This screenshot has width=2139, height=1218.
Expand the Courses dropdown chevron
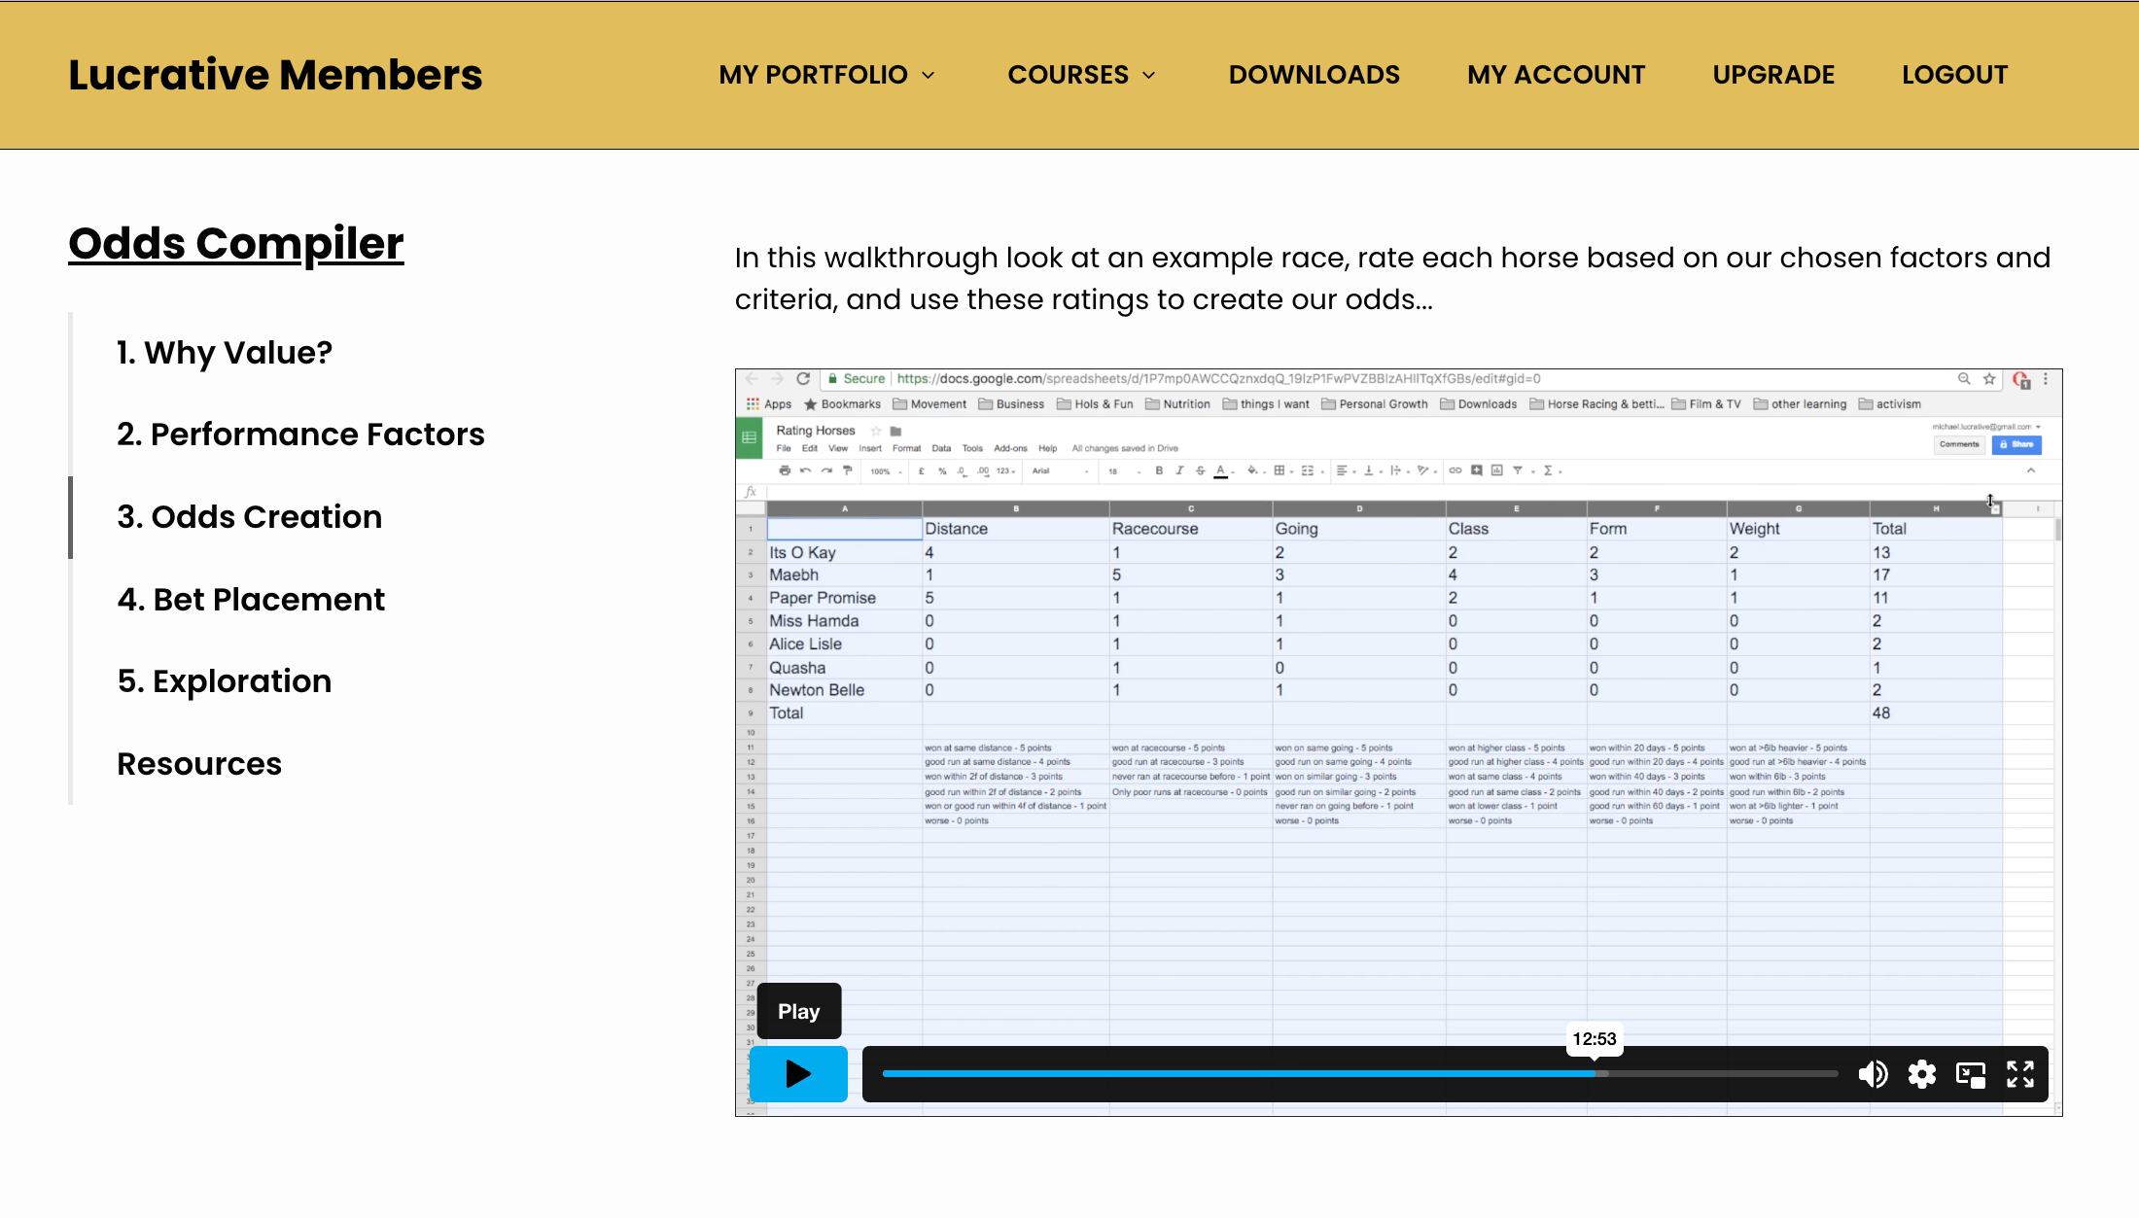coord(1149,76)
